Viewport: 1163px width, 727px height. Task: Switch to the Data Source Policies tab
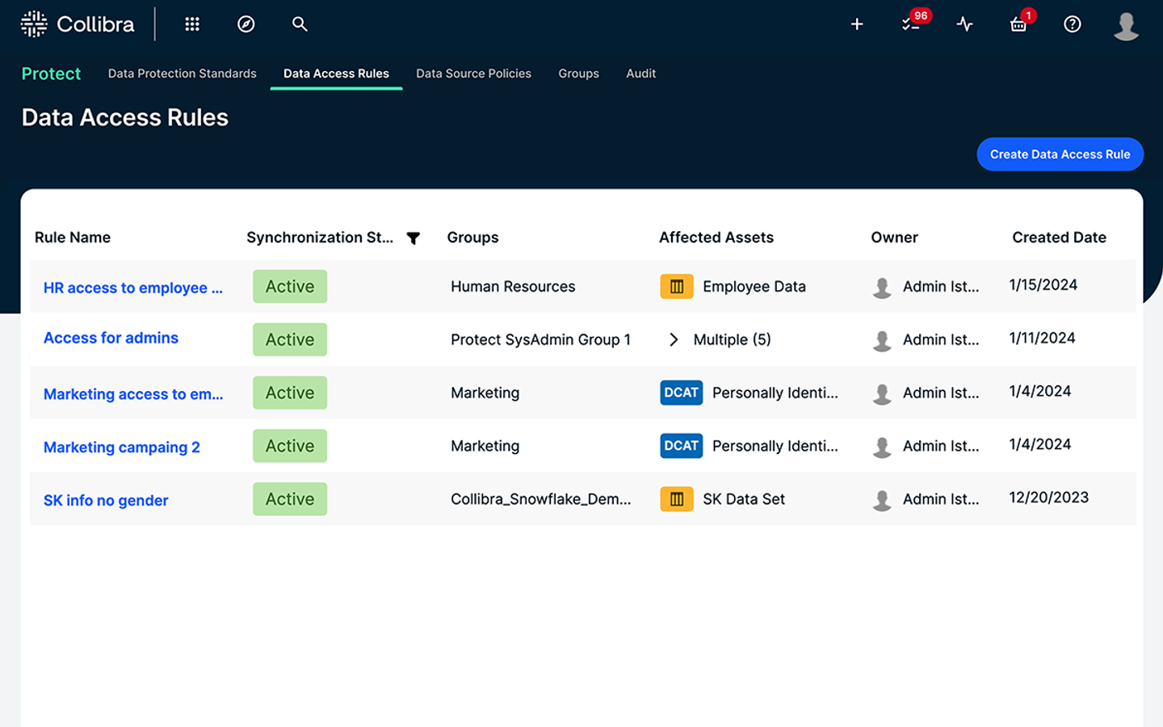[x=473, y=74]
